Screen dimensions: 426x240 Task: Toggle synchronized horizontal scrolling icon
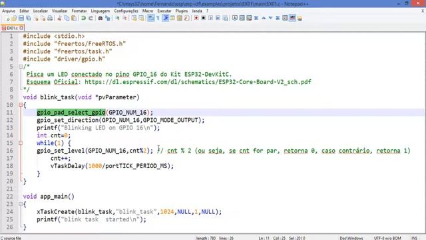[x=141, y=18]
